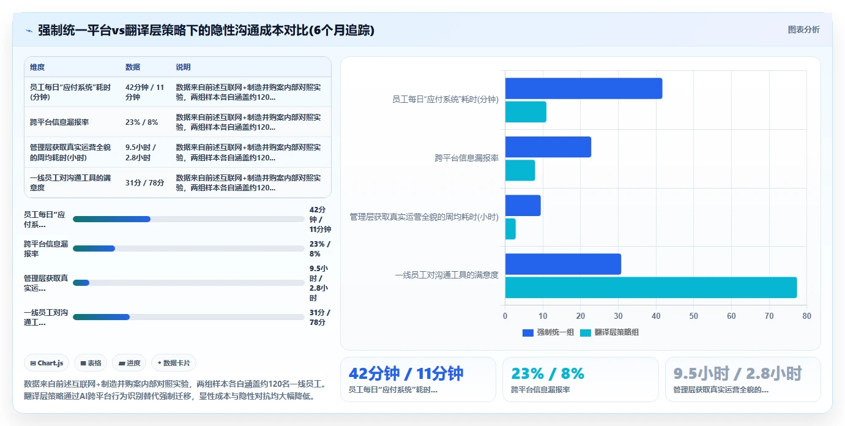Select table cell 一线员工对沟通工具的满意度
The width and height of the screenshot is (845, 426).
pos(72,182)
